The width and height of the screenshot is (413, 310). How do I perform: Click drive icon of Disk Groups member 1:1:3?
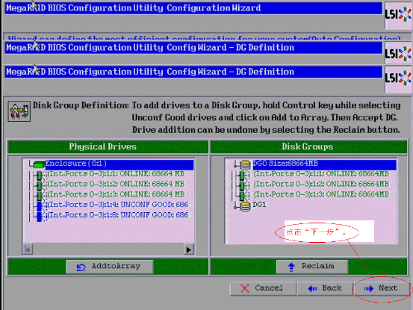coord(243,196)
